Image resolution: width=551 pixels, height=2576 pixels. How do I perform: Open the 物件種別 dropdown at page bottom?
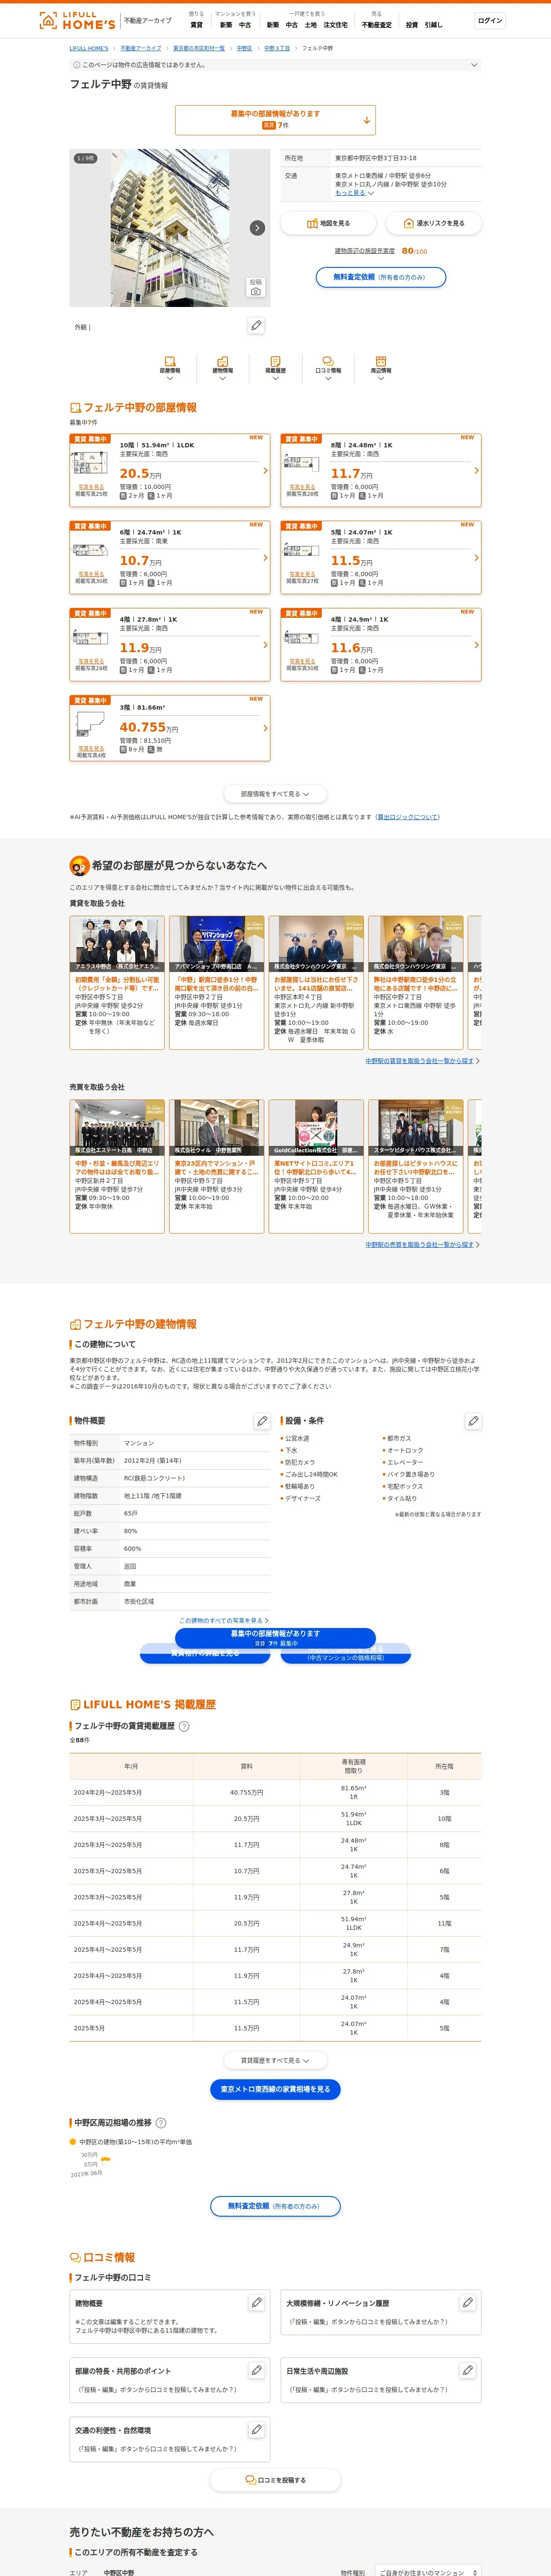[427, 2572]
